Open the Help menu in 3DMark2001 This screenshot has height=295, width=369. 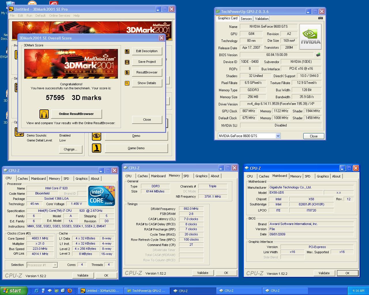[x=76, y=16]
